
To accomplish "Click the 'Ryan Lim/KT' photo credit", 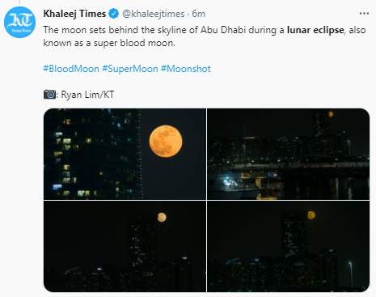I will [x=87, y=95].
